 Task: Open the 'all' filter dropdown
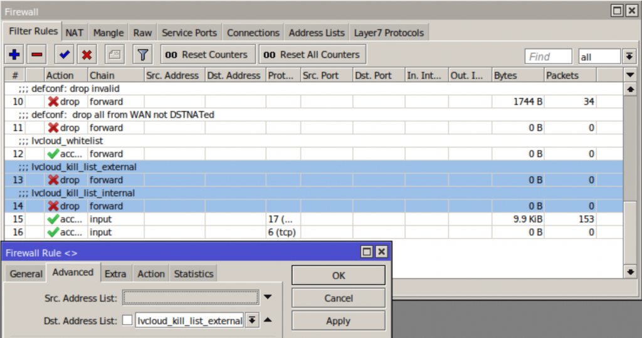point(629,57)
